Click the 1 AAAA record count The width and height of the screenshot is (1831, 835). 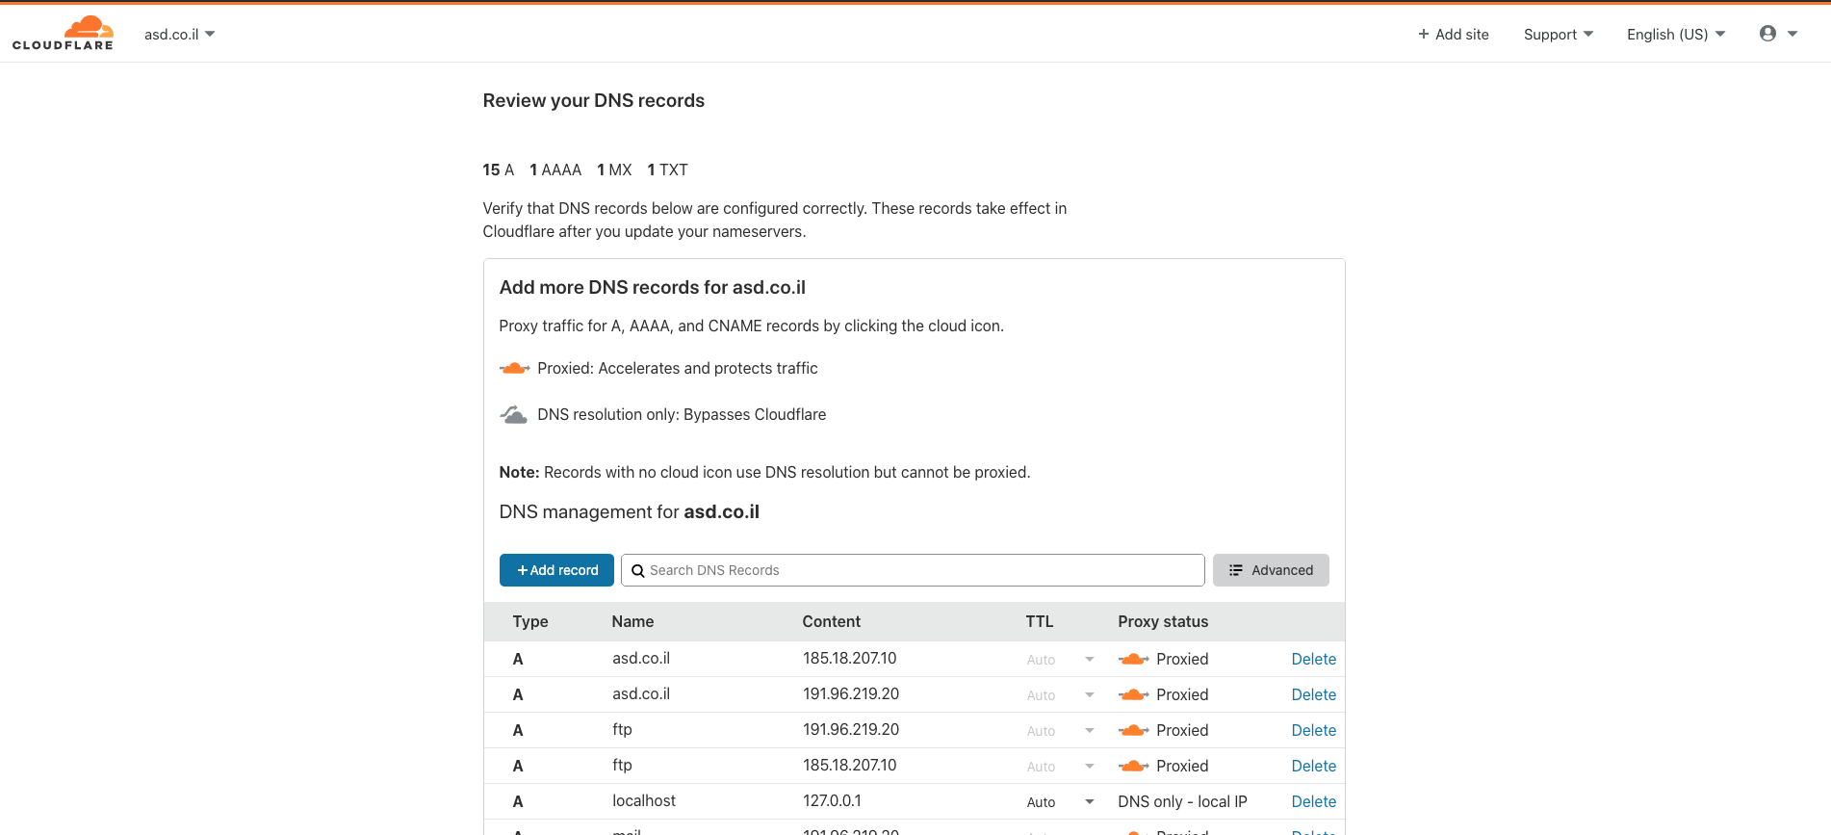(555, 170)
